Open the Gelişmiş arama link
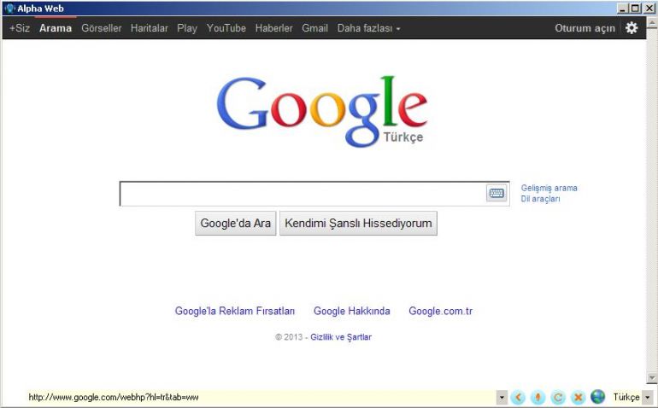 click(x=549, y=188)
